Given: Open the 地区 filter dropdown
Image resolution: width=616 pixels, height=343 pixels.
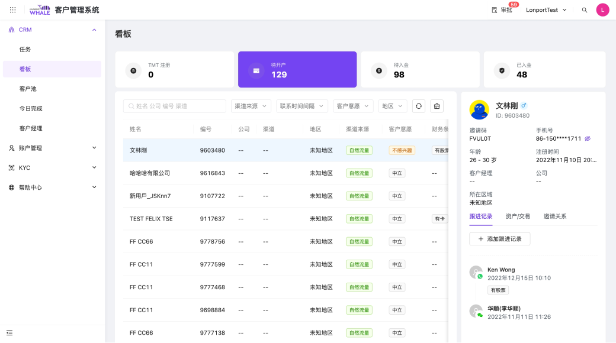Looking at the screenshot, I should [393, 106].
